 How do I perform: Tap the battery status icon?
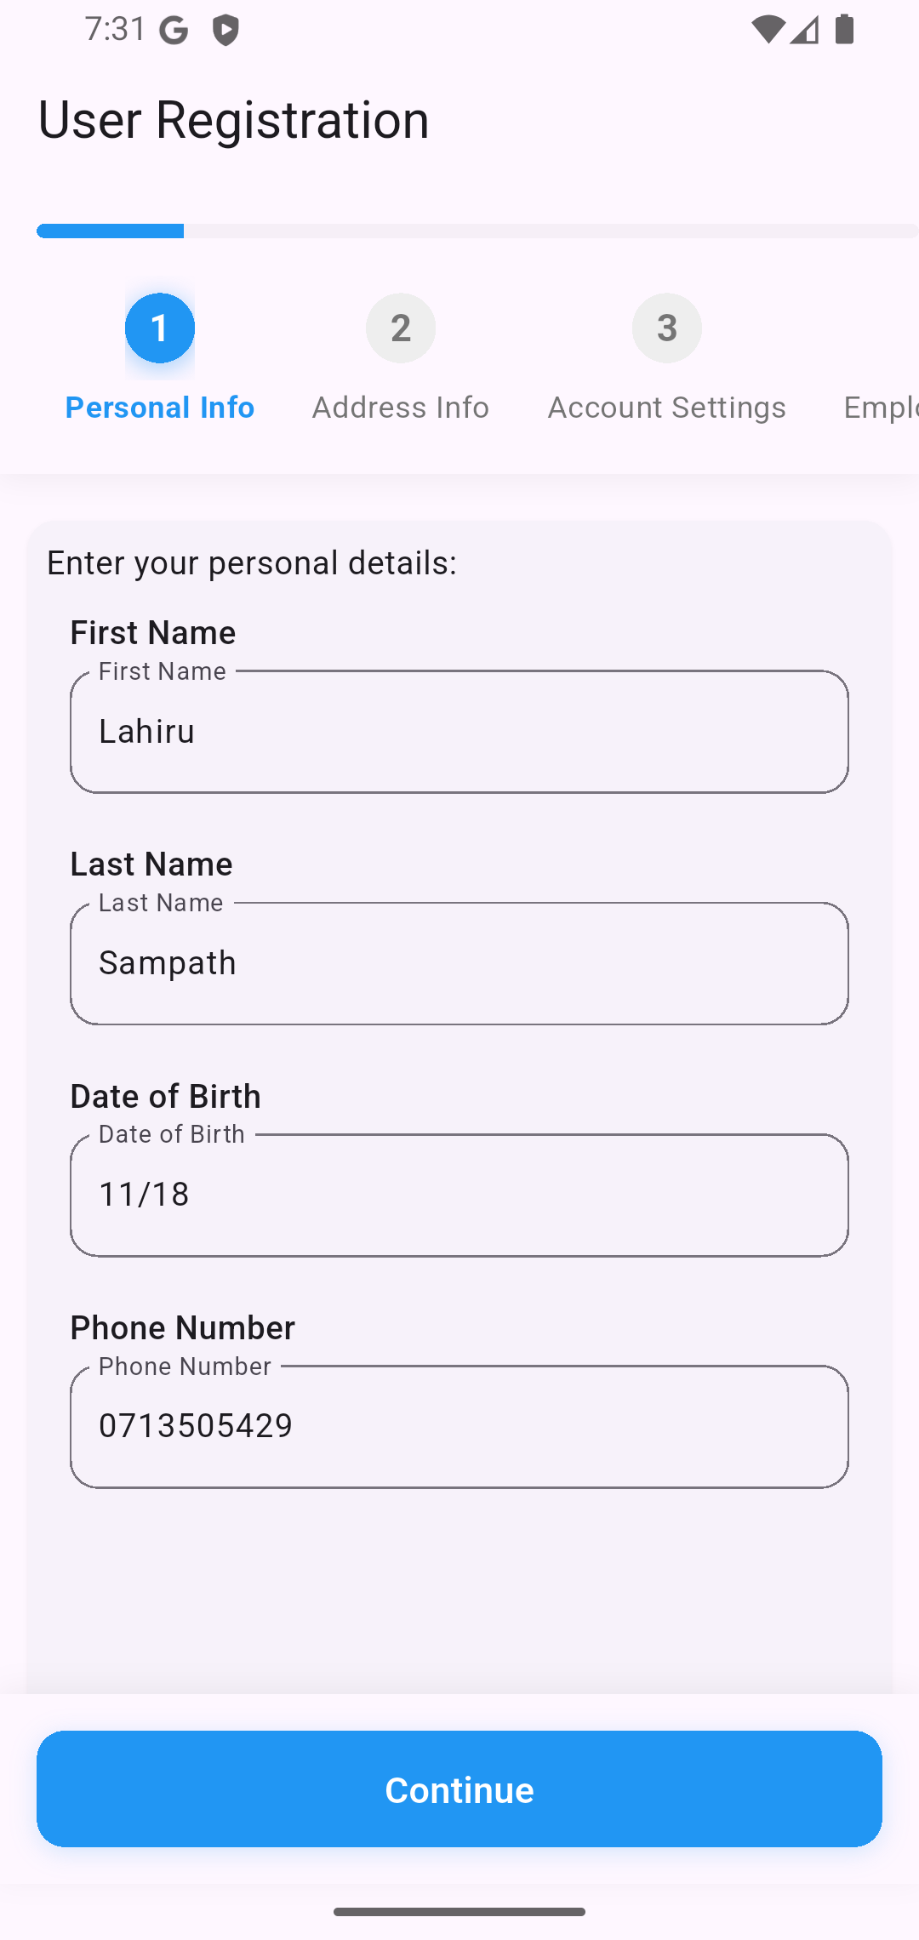pos(845,30)
